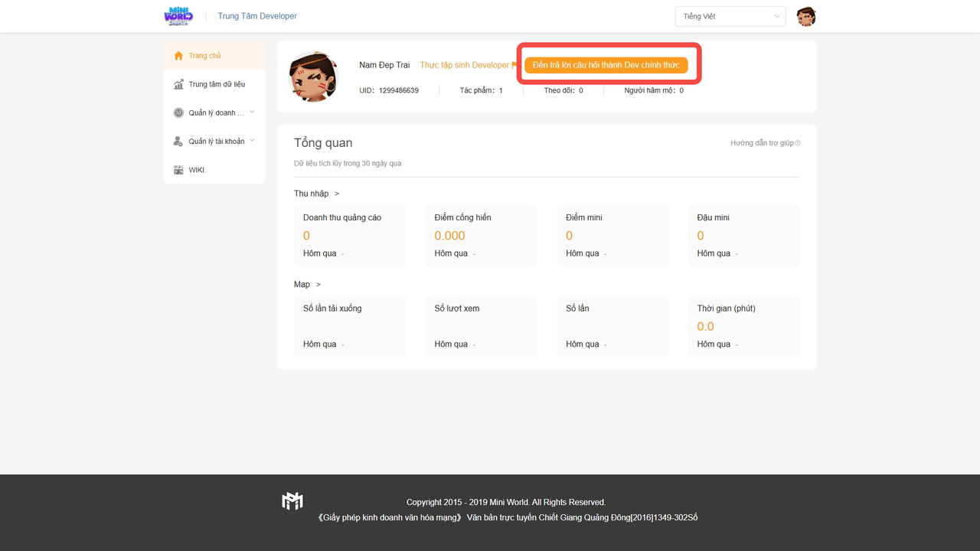Open the Tiếng Việt language dropdown
980x551 pixels.
point(730,16)
